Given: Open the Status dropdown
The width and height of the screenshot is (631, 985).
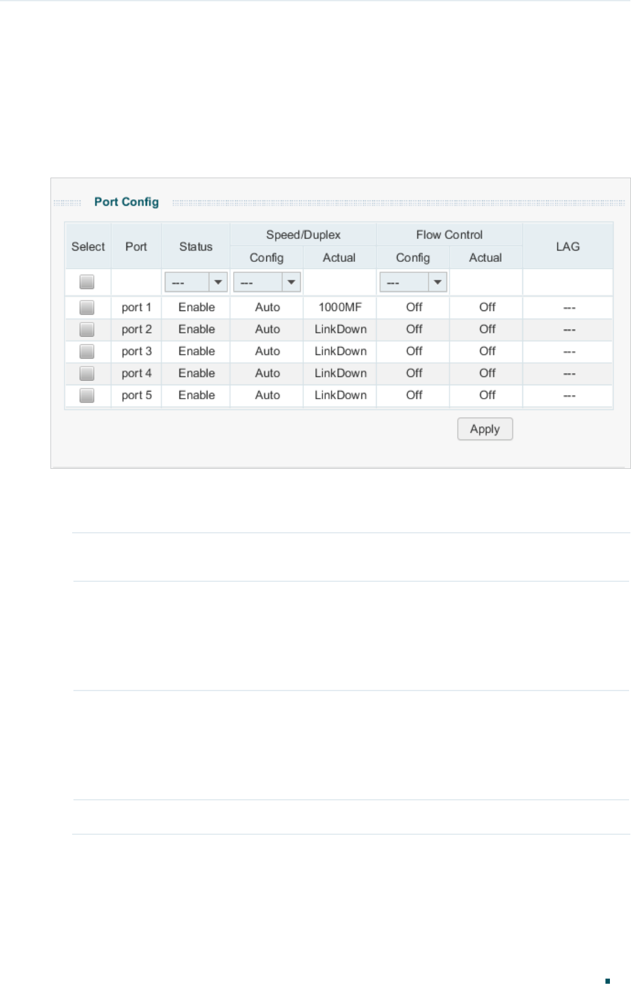Looking at the screenshot, I should click(195, 282).
